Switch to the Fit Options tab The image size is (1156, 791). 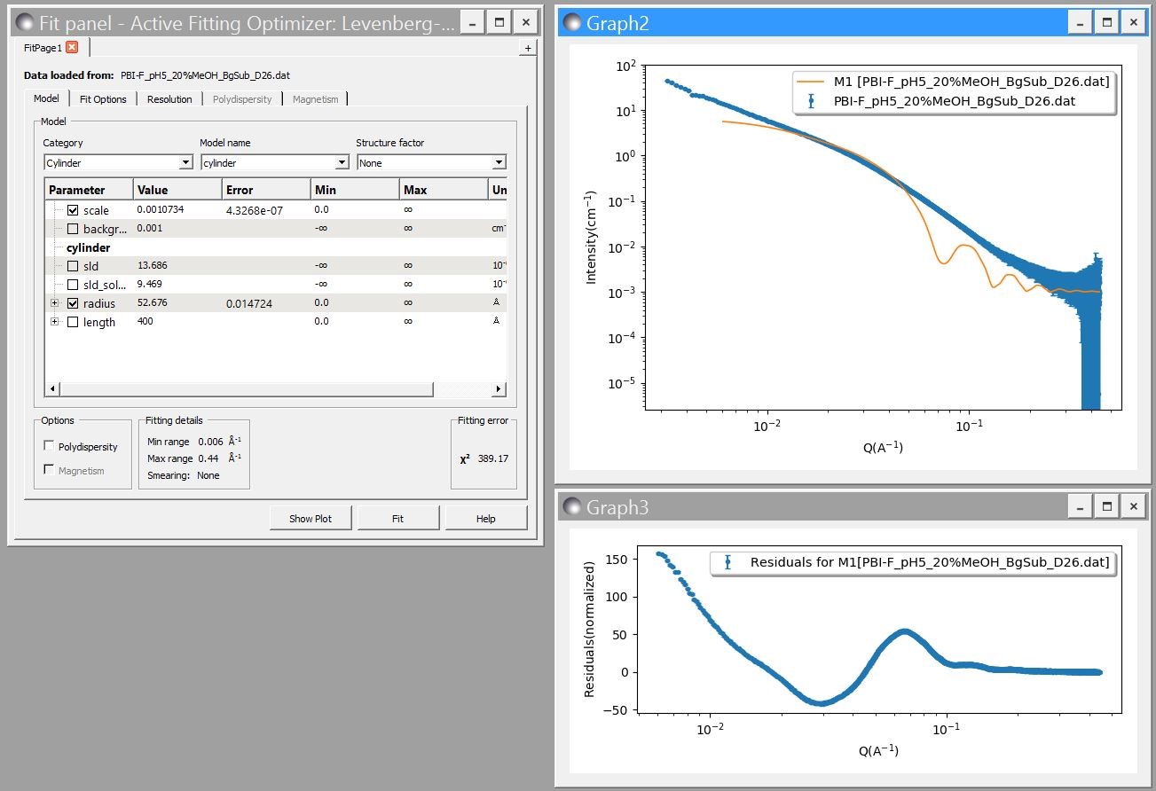[x=103, y=98]
